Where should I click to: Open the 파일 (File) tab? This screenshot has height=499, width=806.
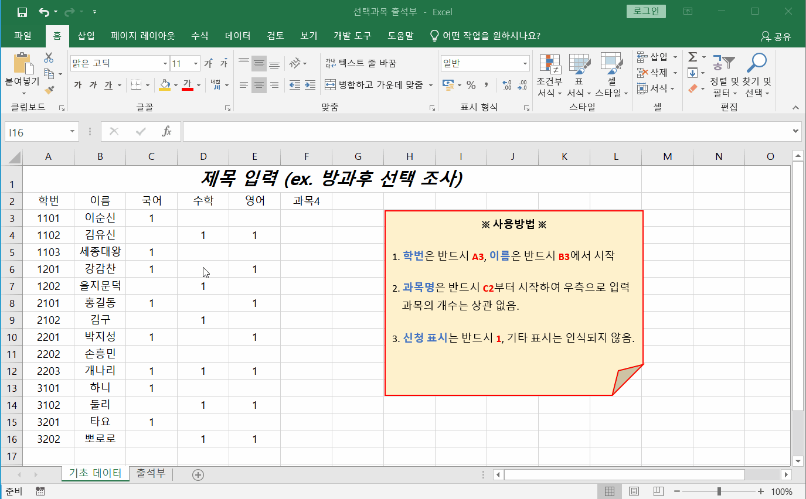tap(22, 36)
